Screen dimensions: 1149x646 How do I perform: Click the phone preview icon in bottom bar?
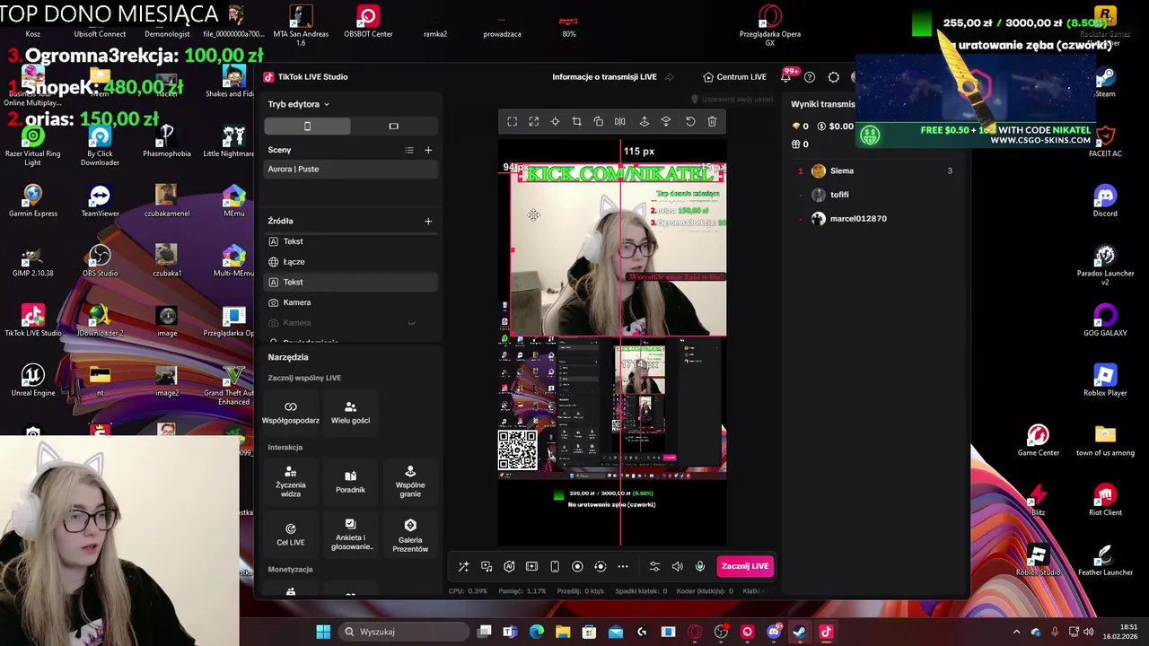coord(555,566)
